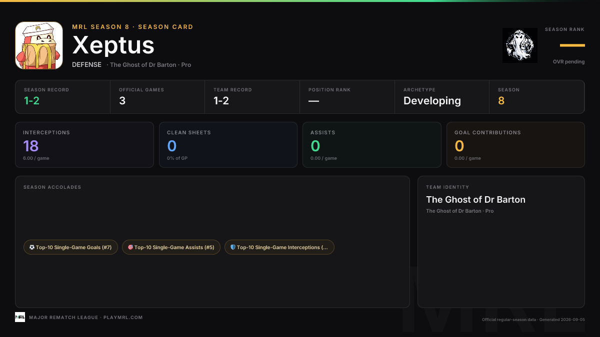Click the 0% of GP text
600x337 pixels.
(x=177, y=158)
